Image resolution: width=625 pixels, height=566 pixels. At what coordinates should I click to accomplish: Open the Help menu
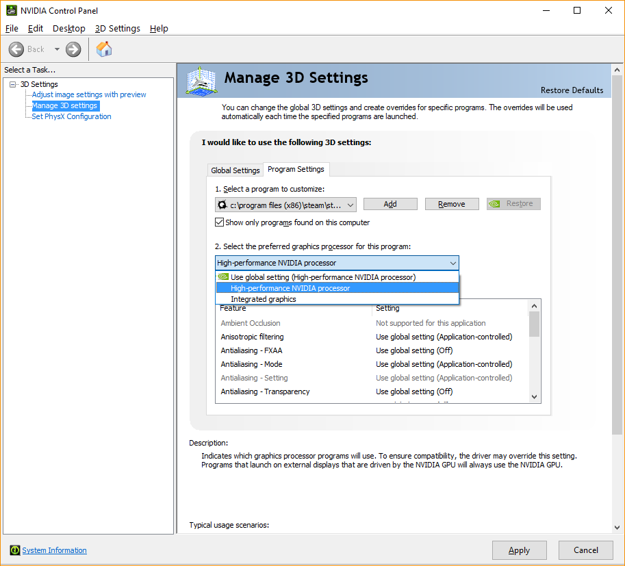tap(159, 28)
